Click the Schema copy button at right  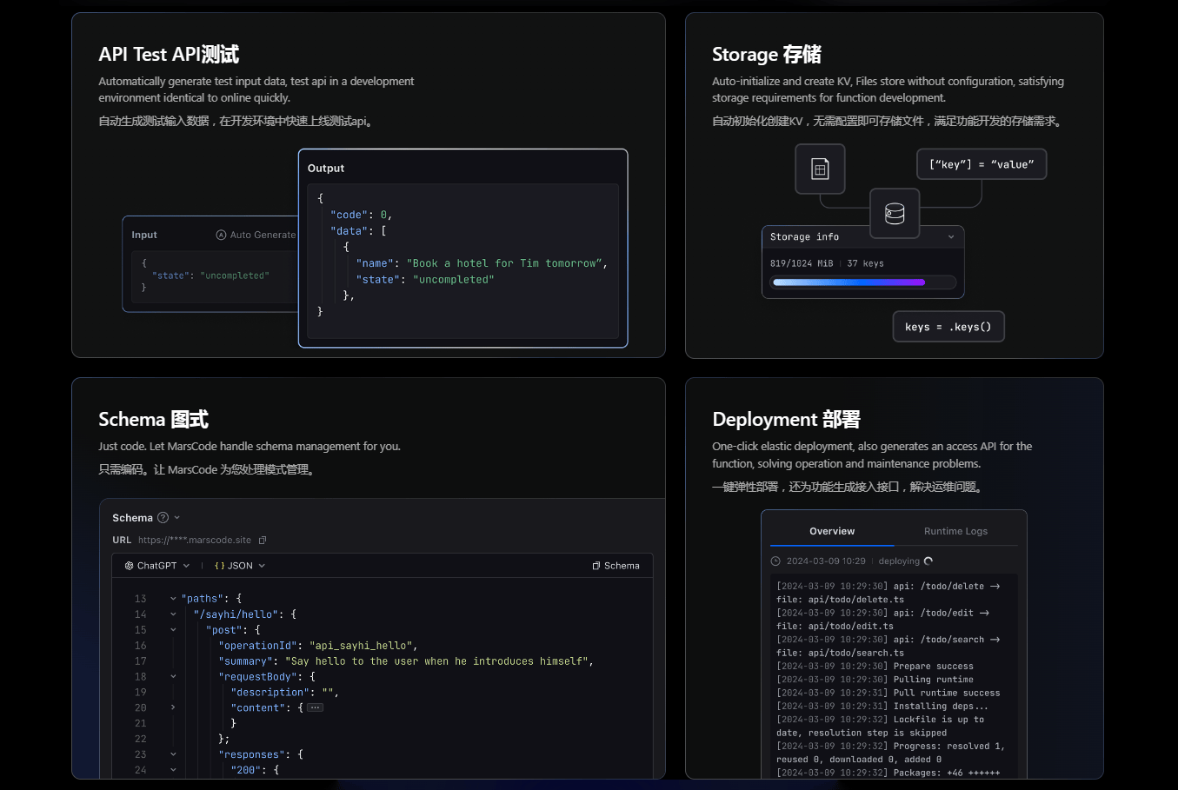click(x=616, y=566)
